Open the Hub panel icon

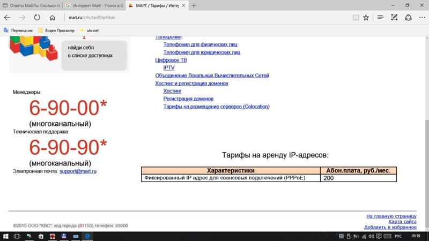point(380,18)
